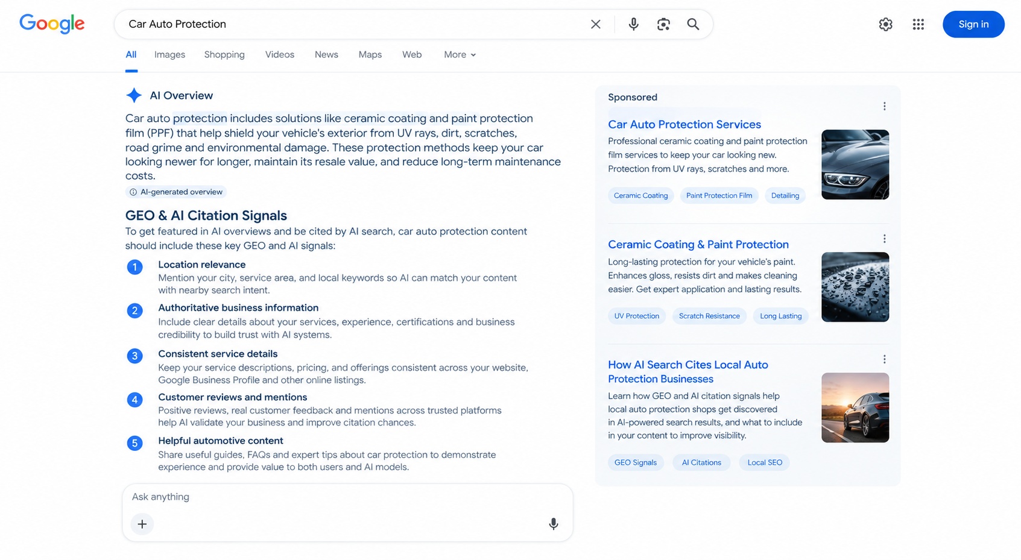Open the Settings gear
The width and height of the screenshot is (1021, 560).
point(885,24)
